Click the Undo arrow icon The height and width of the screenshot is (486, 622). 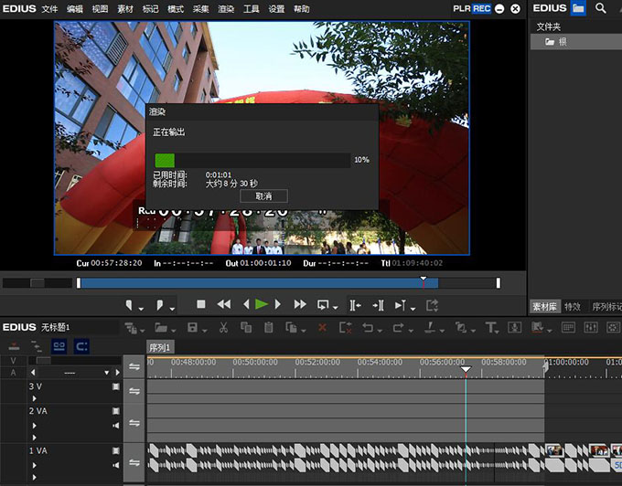[368, 328]
